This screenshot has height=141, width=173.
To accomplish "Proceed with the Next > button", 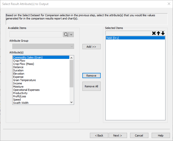I will (x=118, y=136).
